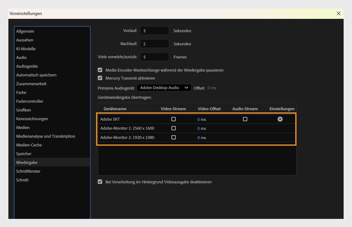Image resolution: width=352 pixels, height=227 pixels.
Task: Enable Audio-Stream for Adobe SRT
Action: point(245,119)
